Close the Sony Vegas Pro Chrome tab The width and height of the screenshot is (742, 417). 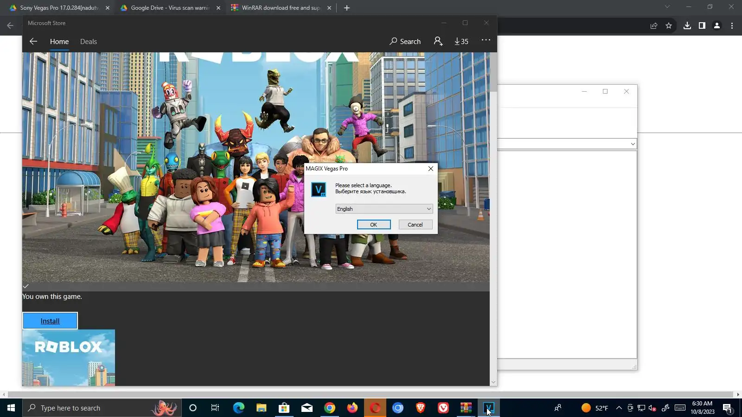(108, 8)
